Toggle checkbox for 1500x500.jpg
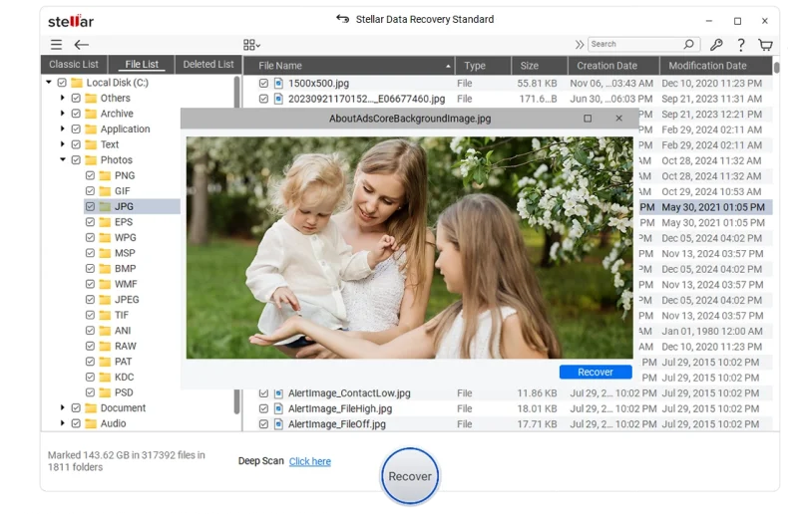 (263, 84)
